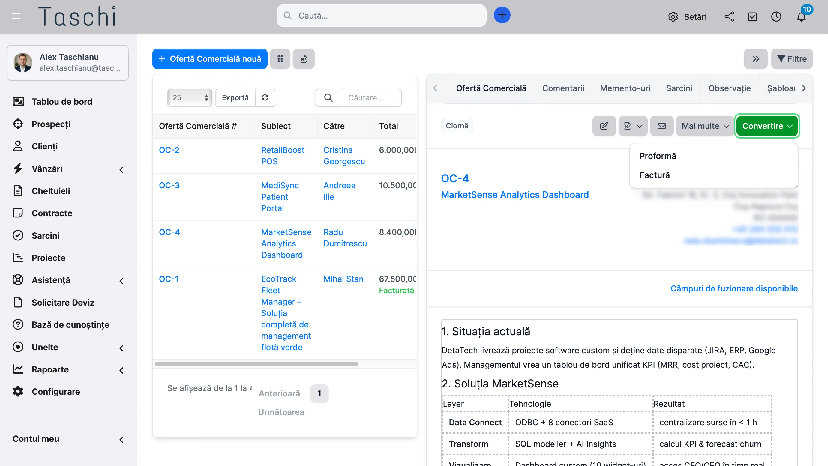Click the envelope send-email icon
Screen dimensions: 828x466
point(661,126)
